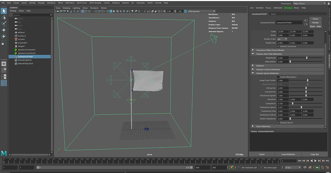Click the workspace lock icon
The height and width of the screenshot is (173, 331).
click(329, 4)
